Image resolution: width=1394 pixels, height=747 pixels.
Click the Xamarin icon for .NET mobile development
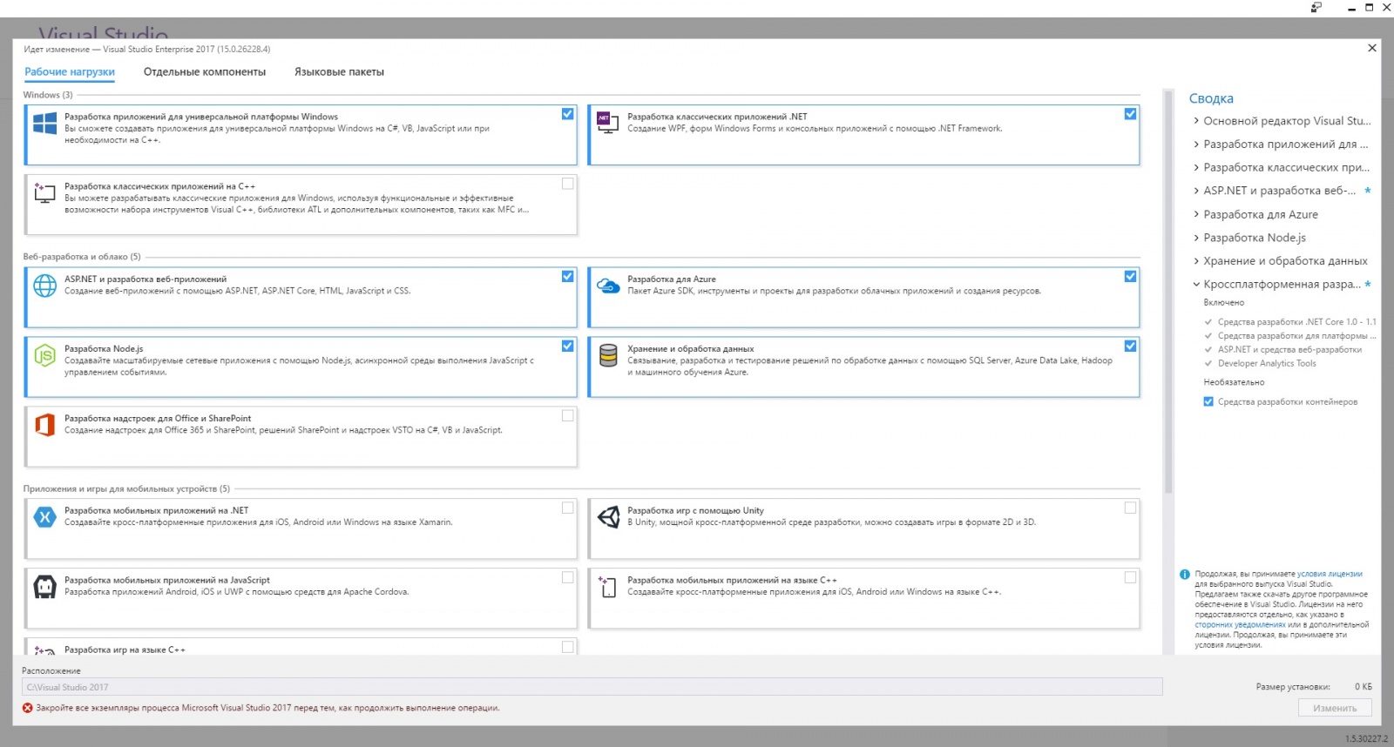click(x=44, y=516)
